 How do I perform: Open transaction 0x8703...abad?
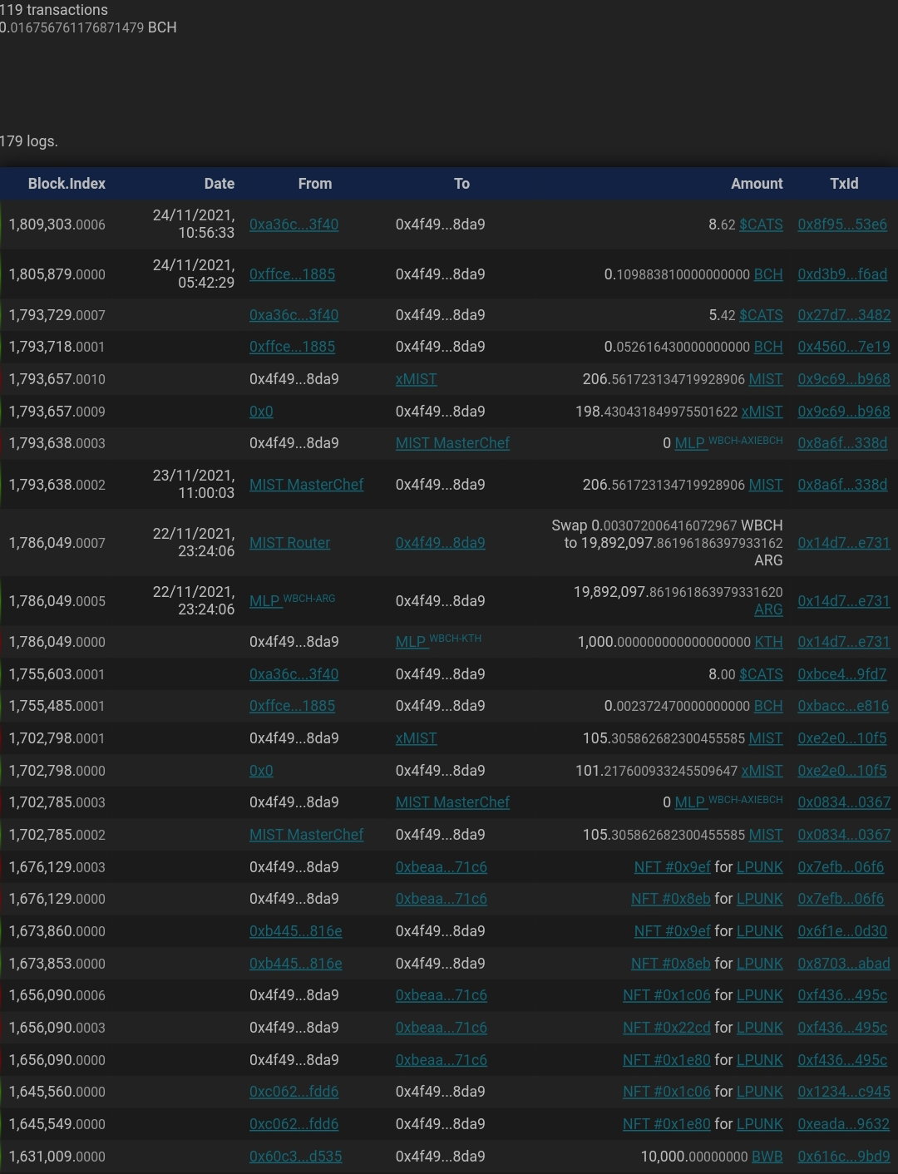pos(843,964)
